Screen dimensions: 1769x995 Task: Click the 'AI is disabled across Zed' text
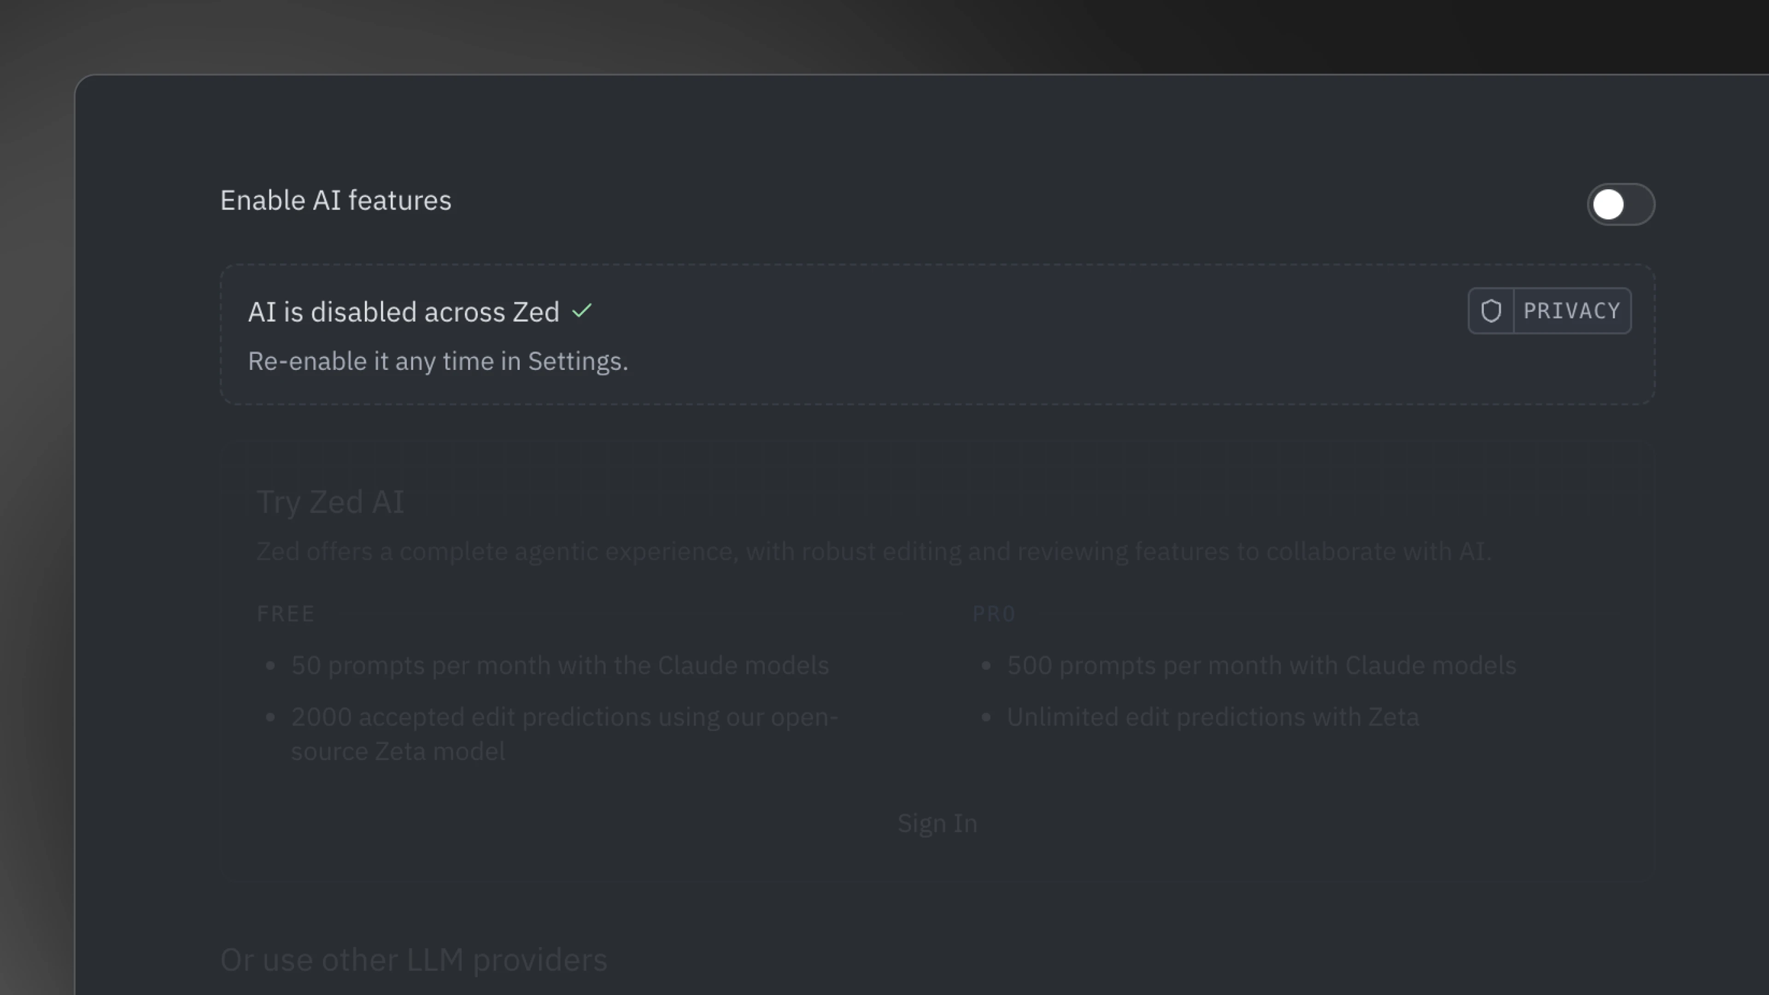point(404,311)
